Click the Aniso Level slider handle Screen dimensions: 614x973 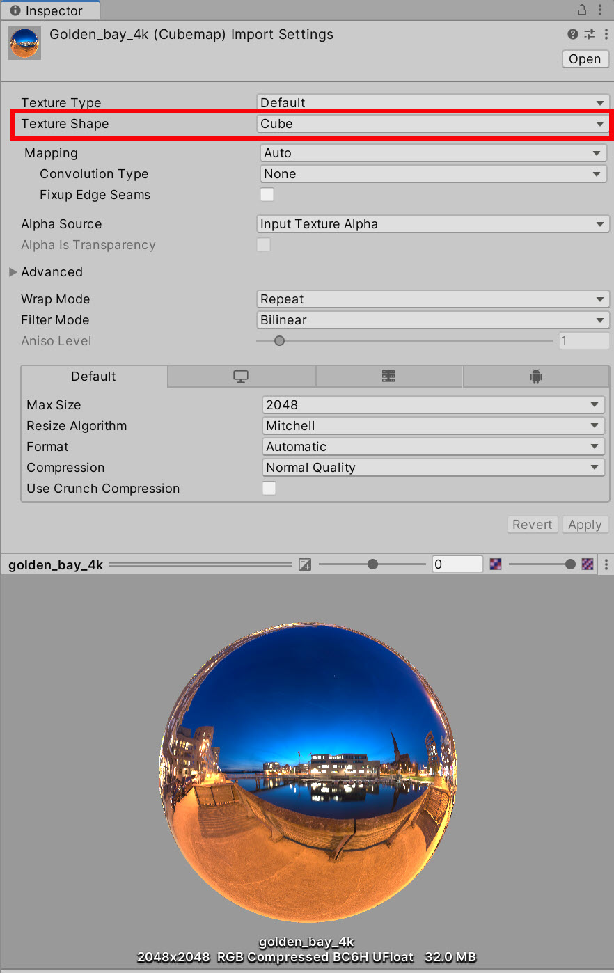click(x=279, y=341)
